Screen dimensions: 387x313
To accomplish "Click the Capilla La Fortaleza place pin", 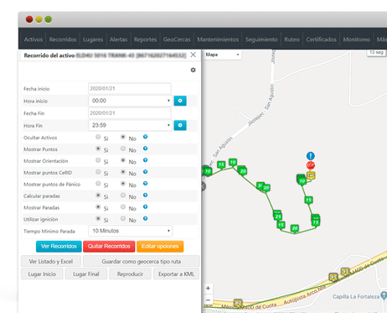I will (x=384, y=295).
